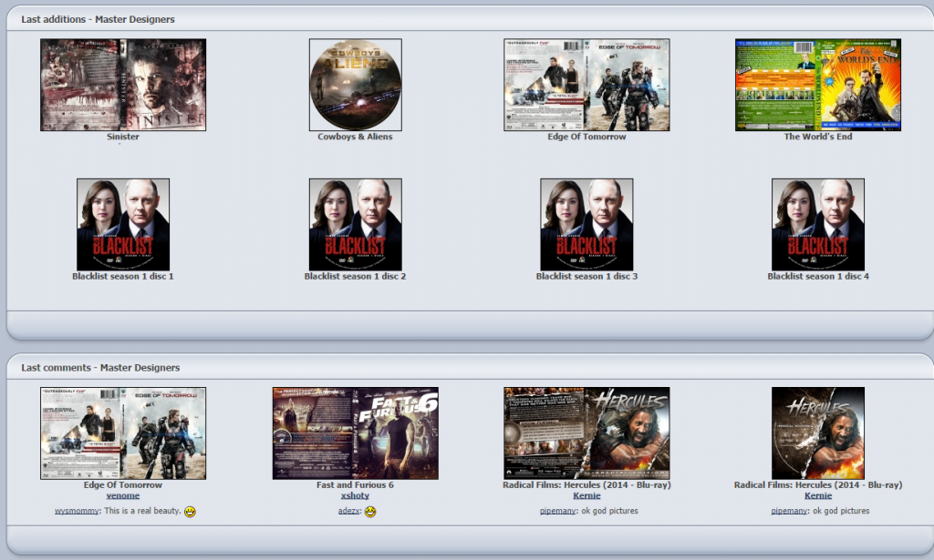Click 'Last comments - Master Designers' header
Image resolution: width=934 pixels, height=560 pixels.
pyautogui.click(x=100, y=367)
